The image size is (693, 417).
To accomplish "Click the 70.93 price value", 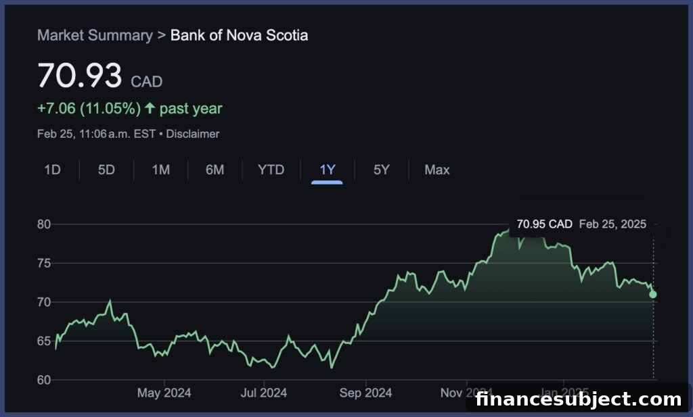I will (x=80, y=75).
